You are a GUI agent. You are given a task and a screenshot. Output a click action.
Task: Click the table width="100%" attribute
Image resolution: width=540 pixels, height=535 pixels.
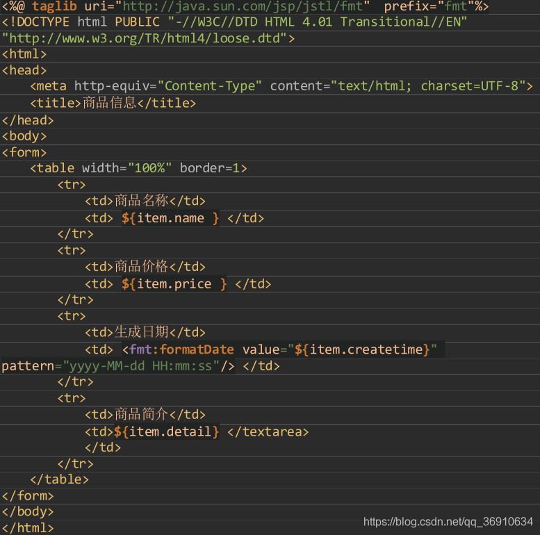coord(126,168)
